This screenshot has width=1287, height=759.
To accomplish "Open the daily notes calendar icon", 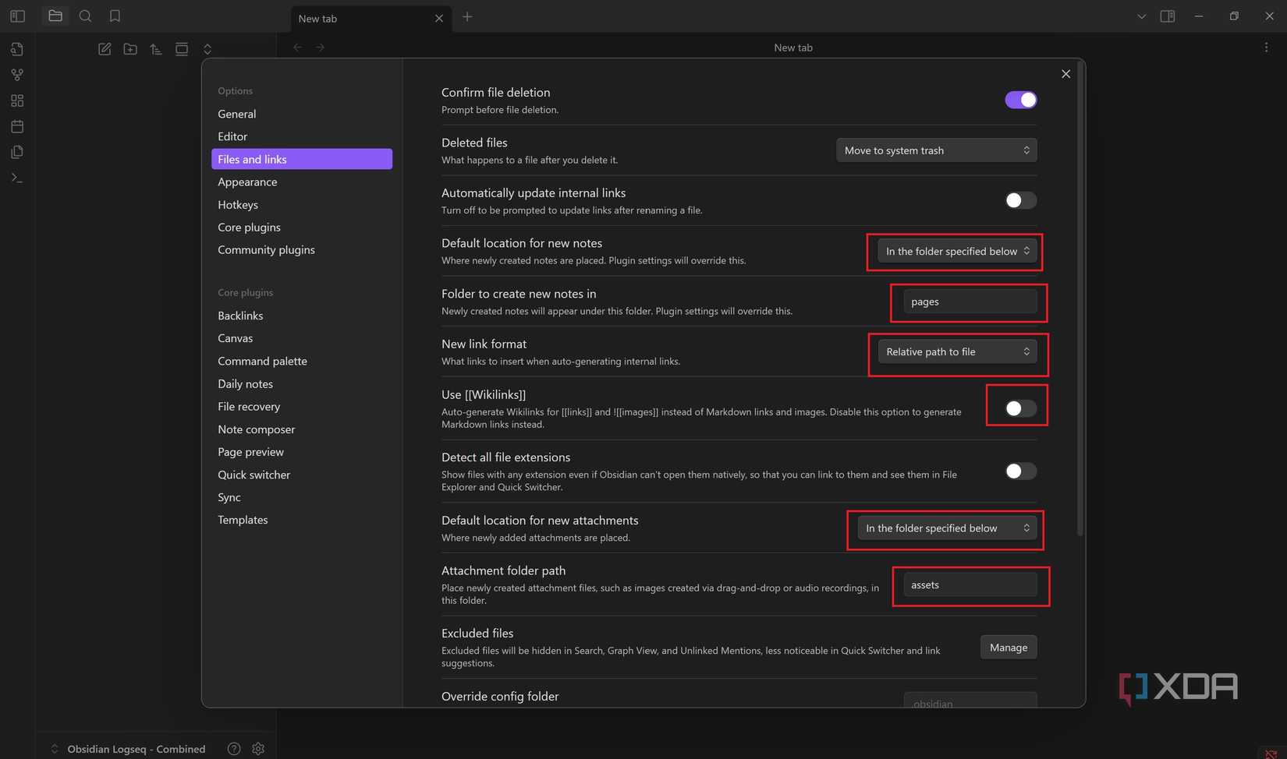I will point(16,126).
